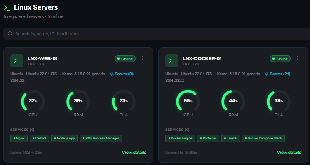Image resolution: width=310 pixels, height=165 pixels.
Task: Open the Docker (24) link on LNX-DOCKER-01
Action: coord(277,74)
